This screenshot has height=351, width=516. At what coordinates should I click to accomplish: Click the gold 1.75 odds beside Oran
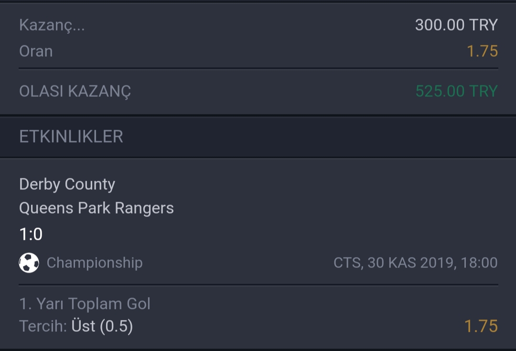[482, 51]
